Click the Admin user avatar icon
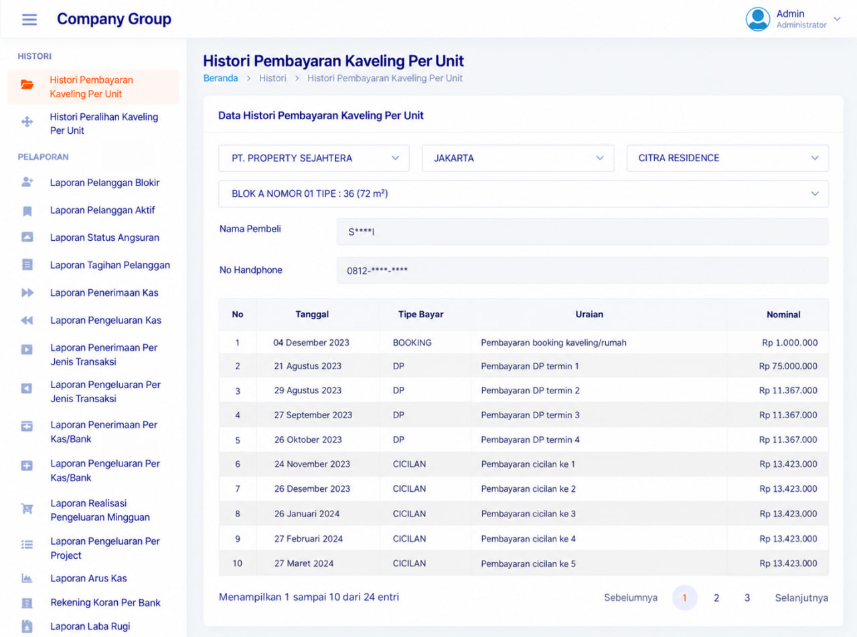The image size is (857, 637). click(x=758, y=19)
